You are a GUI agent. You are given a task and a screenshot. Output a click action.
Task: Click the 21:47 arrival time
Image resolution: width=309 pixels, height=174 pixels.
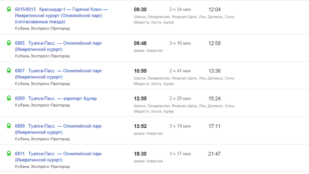(214, 154)
